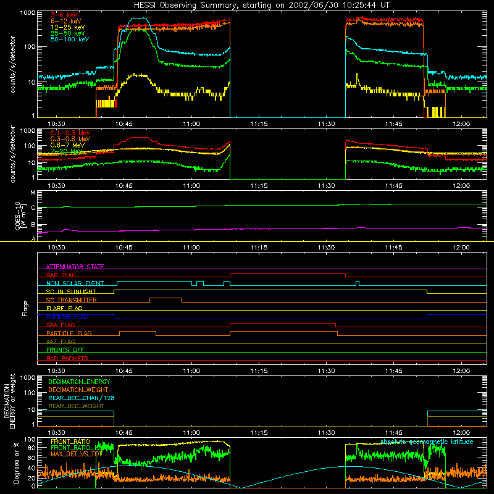Click the 12:00 tick label under Flags panel
The height and width of the screenshot is (494, 494).
[461, 371]
